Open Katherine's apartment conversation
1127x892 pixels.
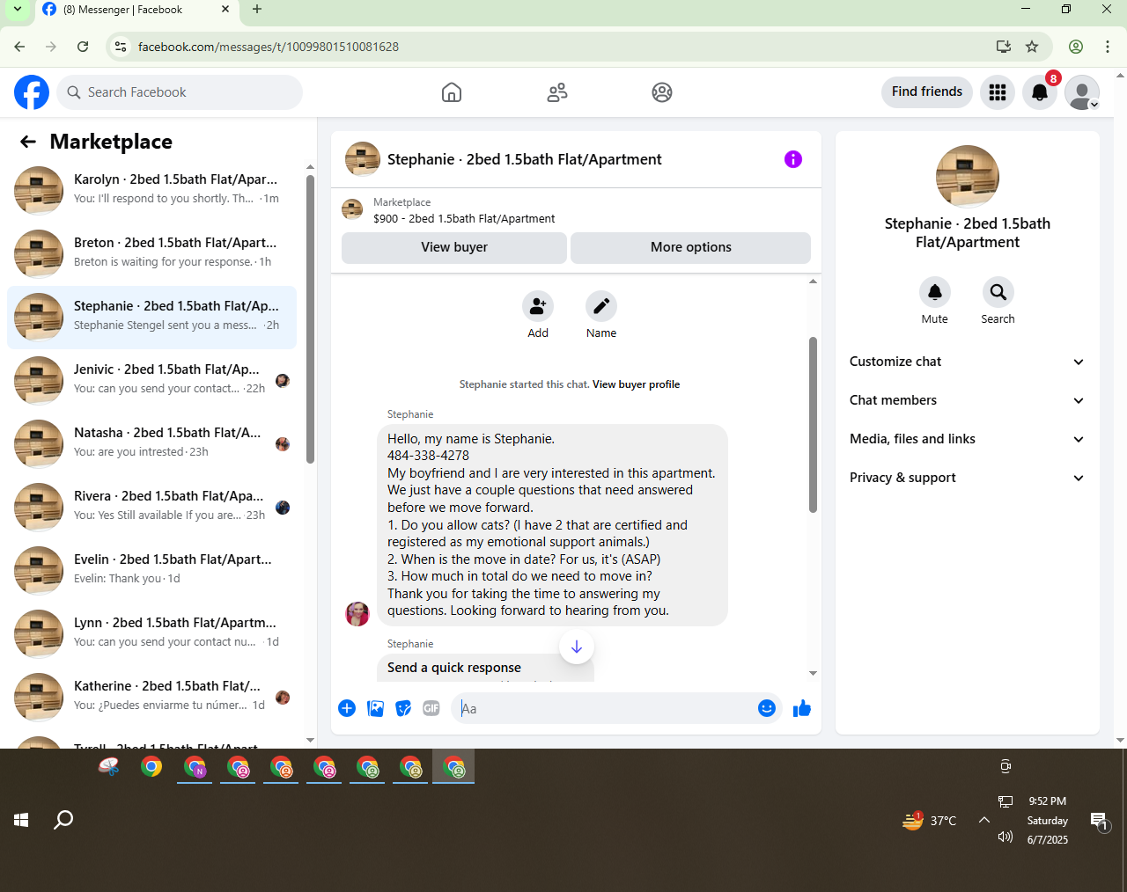coord(151,697)
